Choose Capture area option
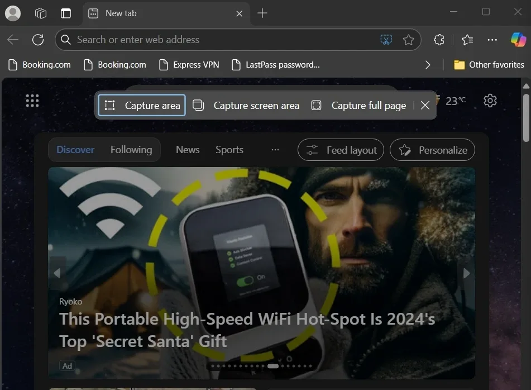The width and height of the screenshot is (531, 390). pyautogui.click(x=142, y=106)
